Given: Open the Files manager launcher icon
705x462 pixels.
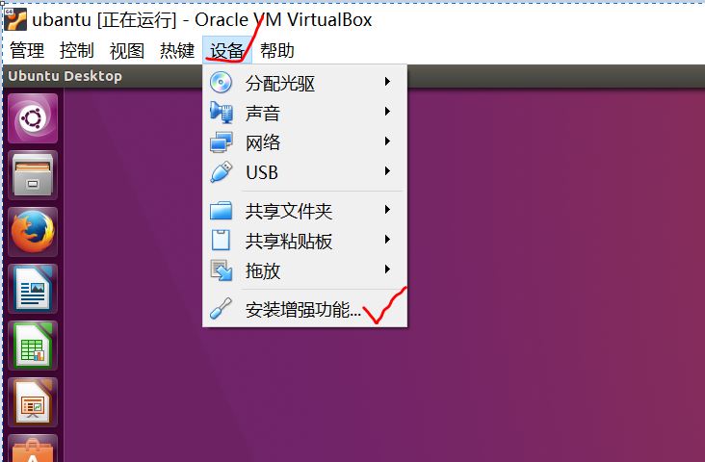Looking at the screenshot, I should [x=33, y=175].
